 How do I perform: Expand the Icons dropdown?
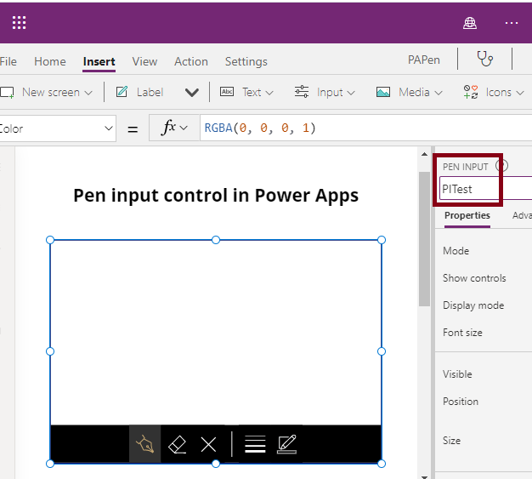coord(520,93)
